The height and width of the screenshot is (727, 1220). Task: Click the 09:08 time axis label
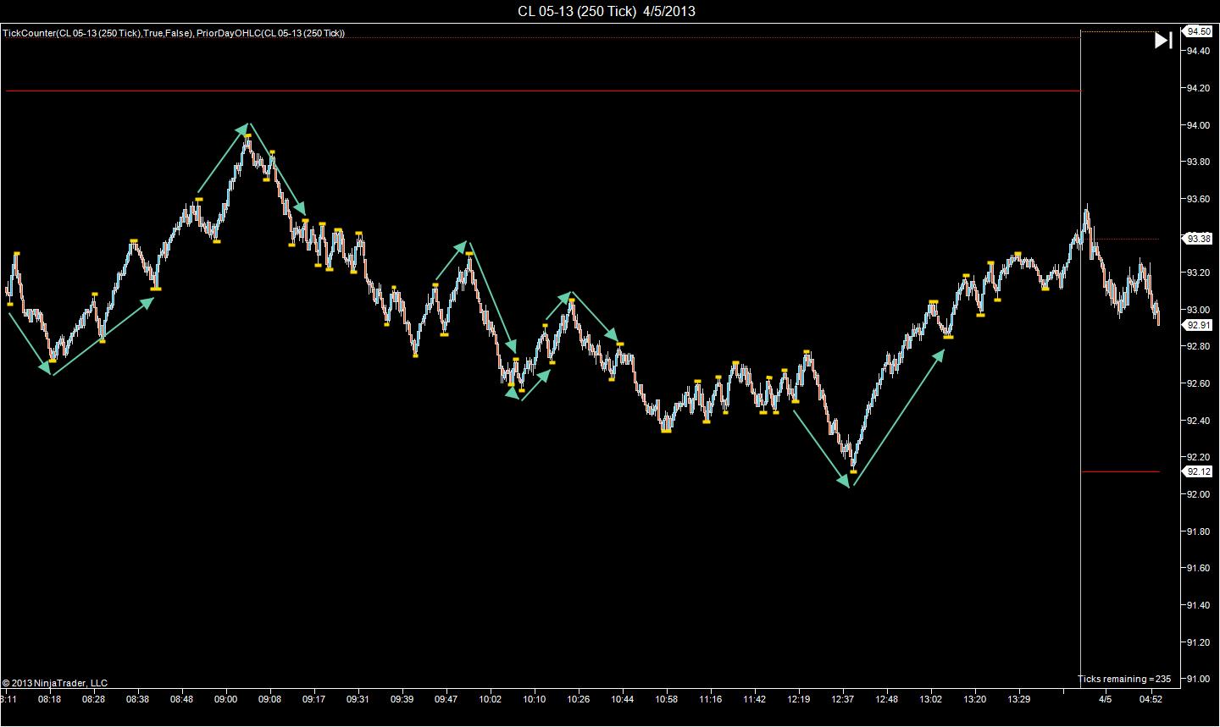(x=269, y=700)
